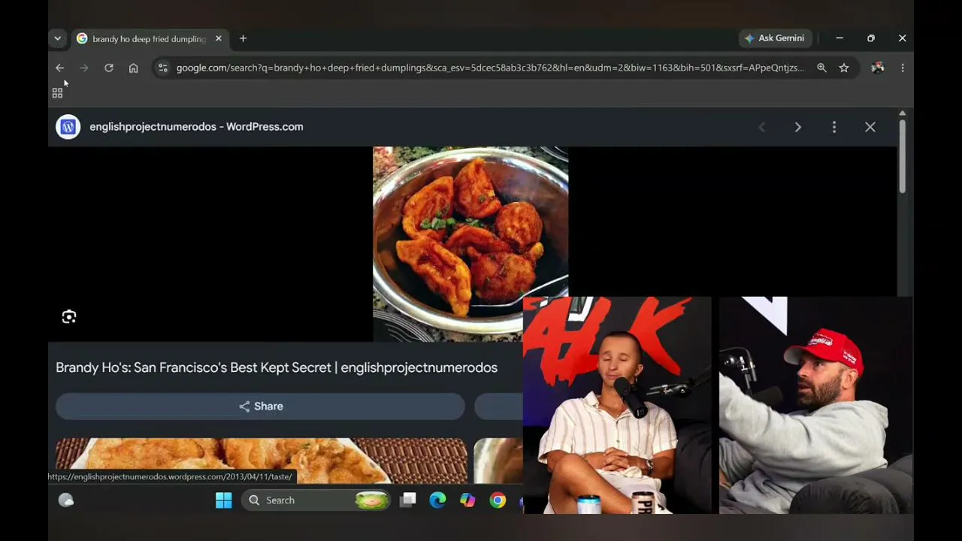Launch Ask Gemini

click(x=775, y=38)
